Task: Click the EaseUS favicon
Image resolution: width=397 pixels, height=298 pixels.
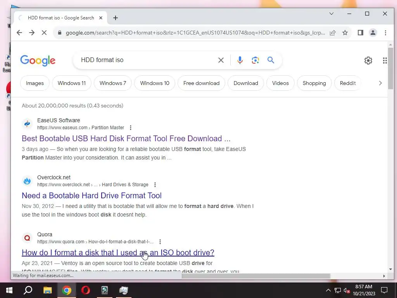Action: [27, 124]
